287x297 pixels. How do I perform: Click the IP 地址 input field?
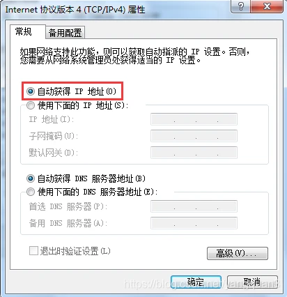point(194,119)
